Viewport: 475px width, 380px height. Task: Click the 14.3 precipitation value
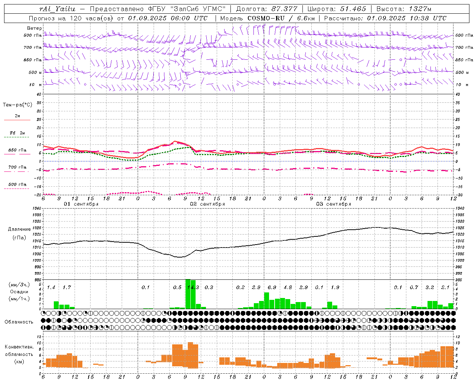(x=193, y=288)
